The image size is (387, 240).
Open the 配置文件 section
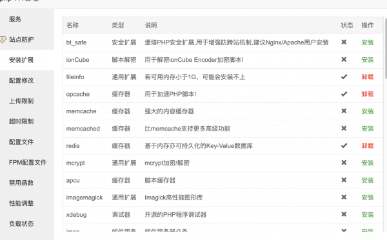tap(21, 142)
